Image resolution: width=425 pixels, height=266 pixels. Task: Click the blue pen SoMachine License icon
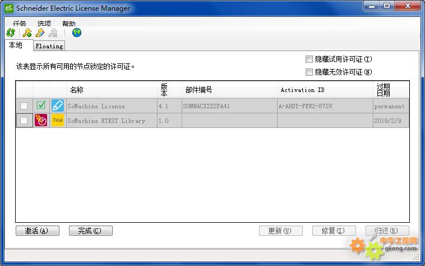click(57, 106)
